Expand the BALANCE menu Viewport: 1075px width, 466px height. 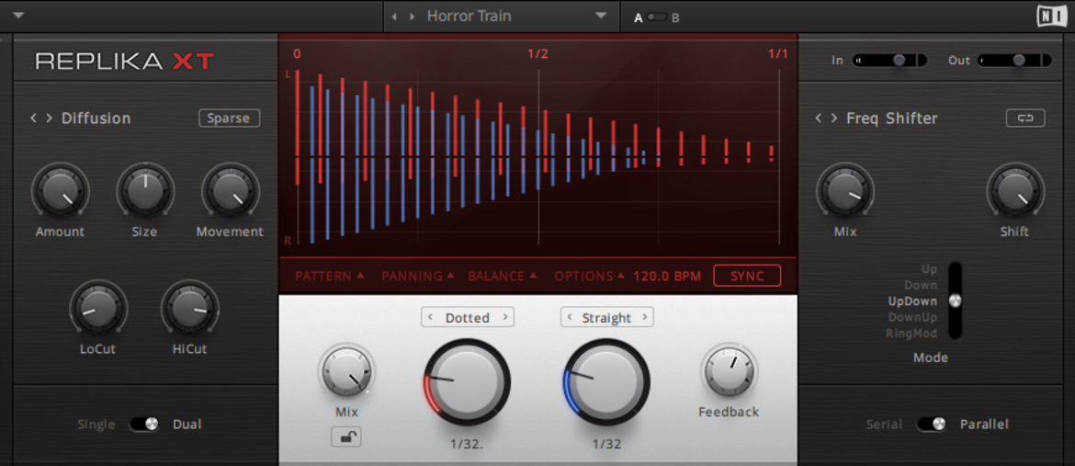tap(503, 276)
